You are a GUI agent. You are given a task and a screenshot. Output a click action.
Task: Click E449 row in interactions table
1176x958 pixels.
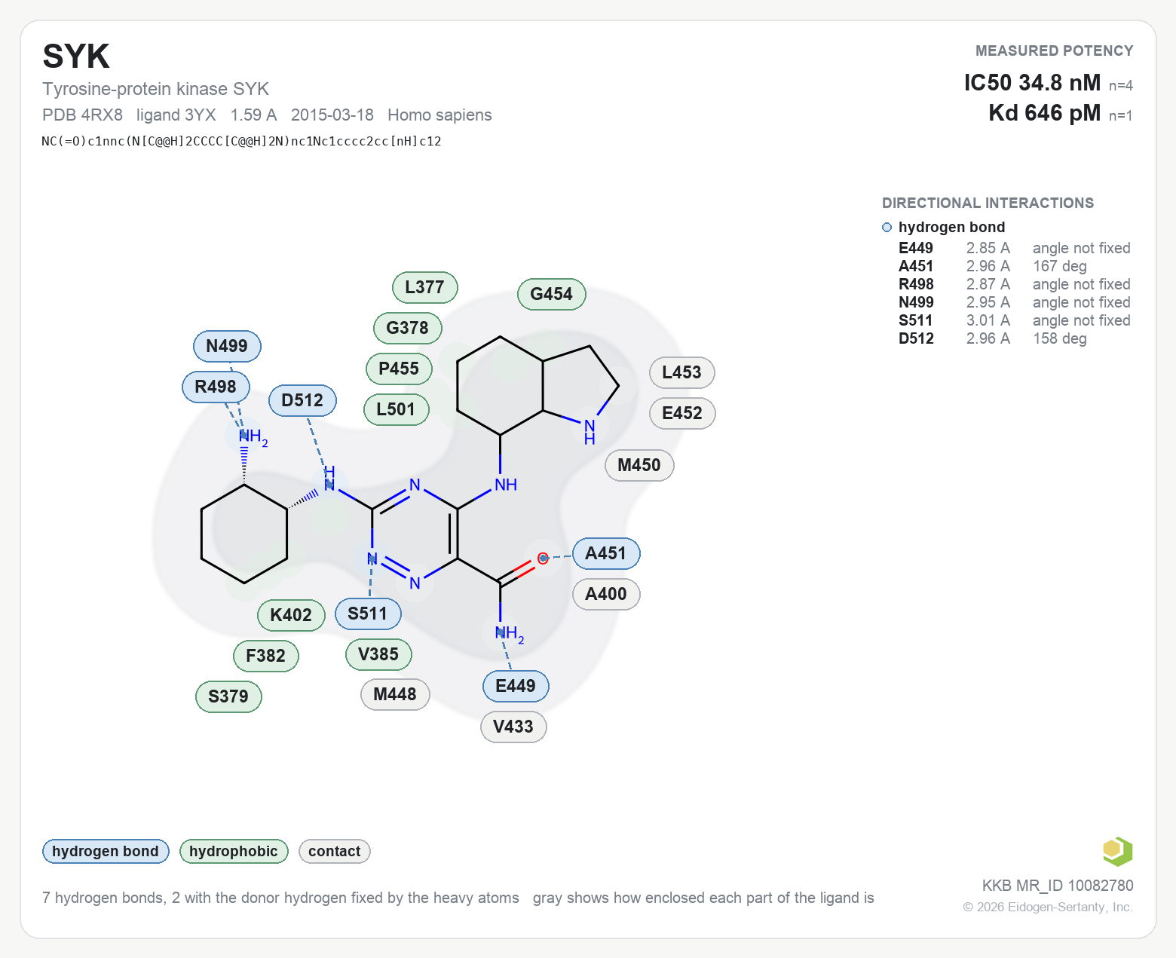[x=1015, y=248]
